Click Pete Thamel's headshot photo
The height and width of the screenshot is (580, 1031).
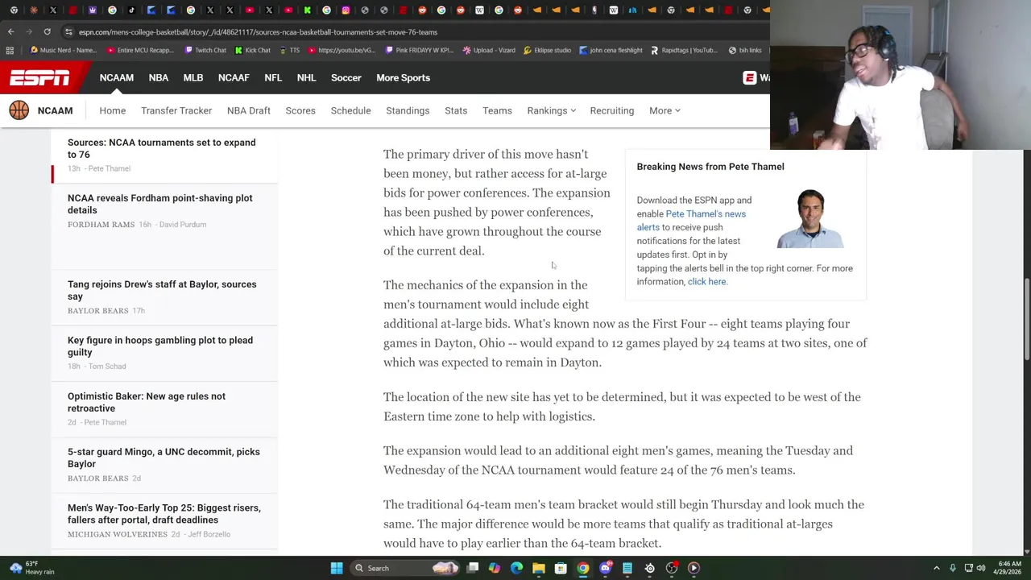pos(810,218)
